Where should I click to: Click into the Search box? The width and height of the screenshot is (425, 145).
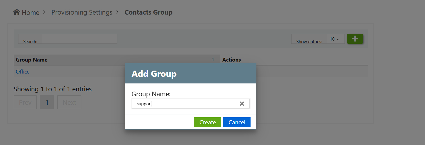(x=79, y=39)
